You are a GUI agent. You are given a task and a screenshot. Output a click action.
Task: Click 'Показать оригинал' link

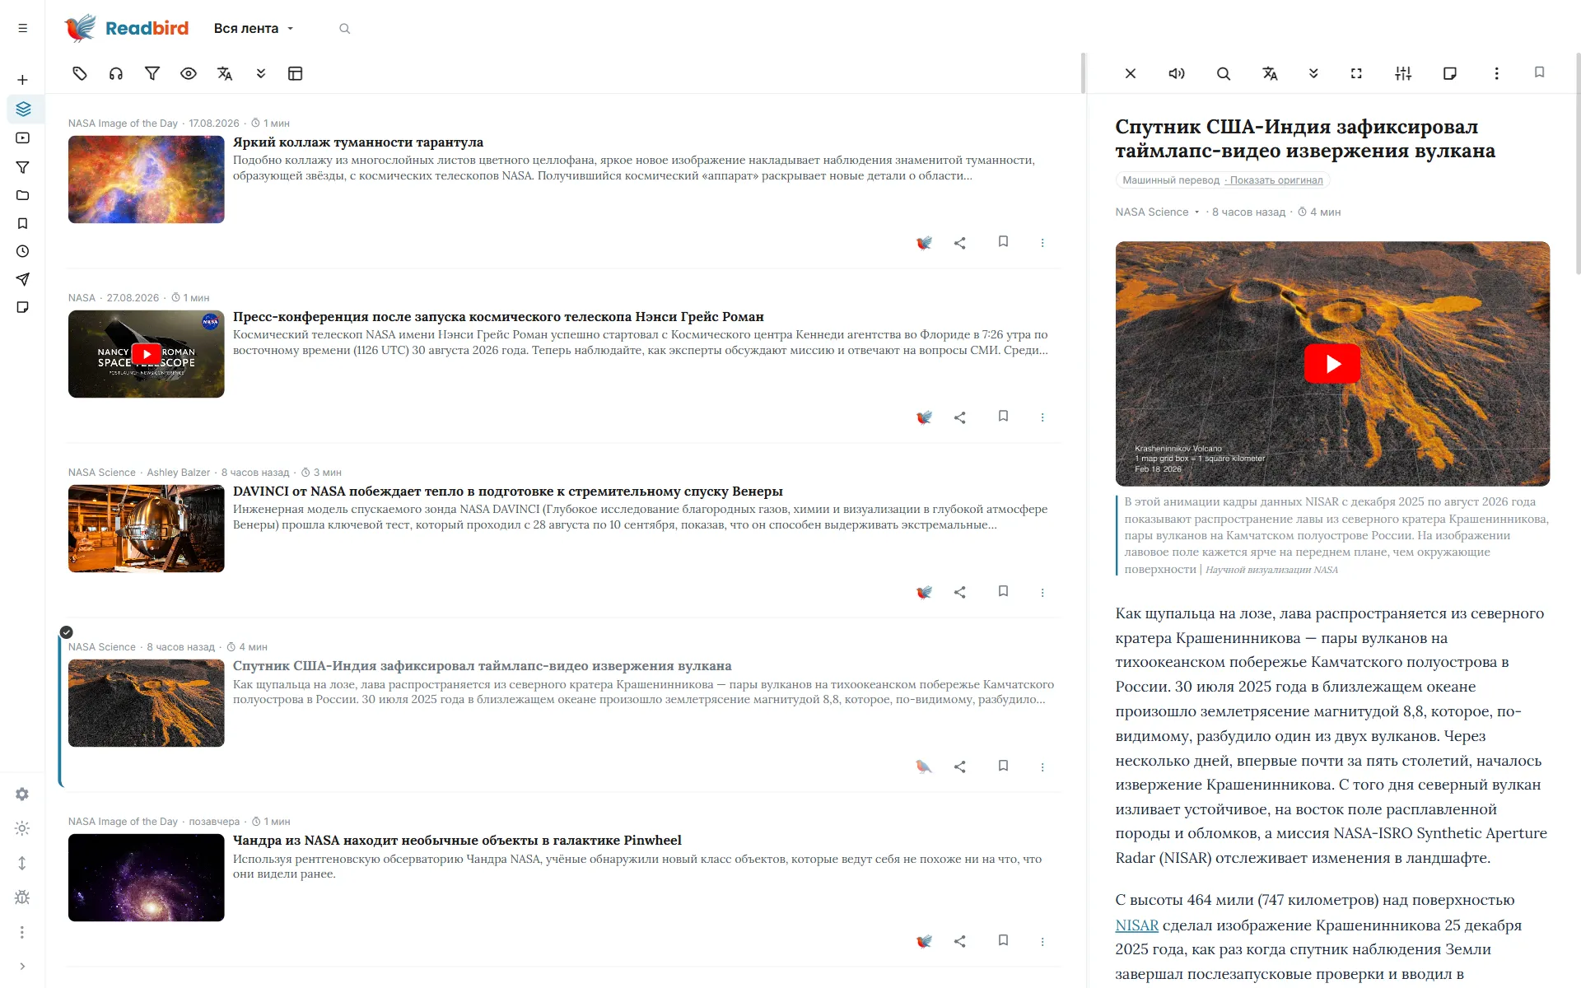point(1276,180)
